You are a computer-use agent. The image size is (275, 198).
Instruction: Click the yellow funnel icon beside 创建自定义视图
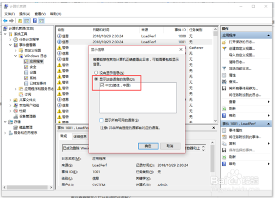tap(224, 49)
